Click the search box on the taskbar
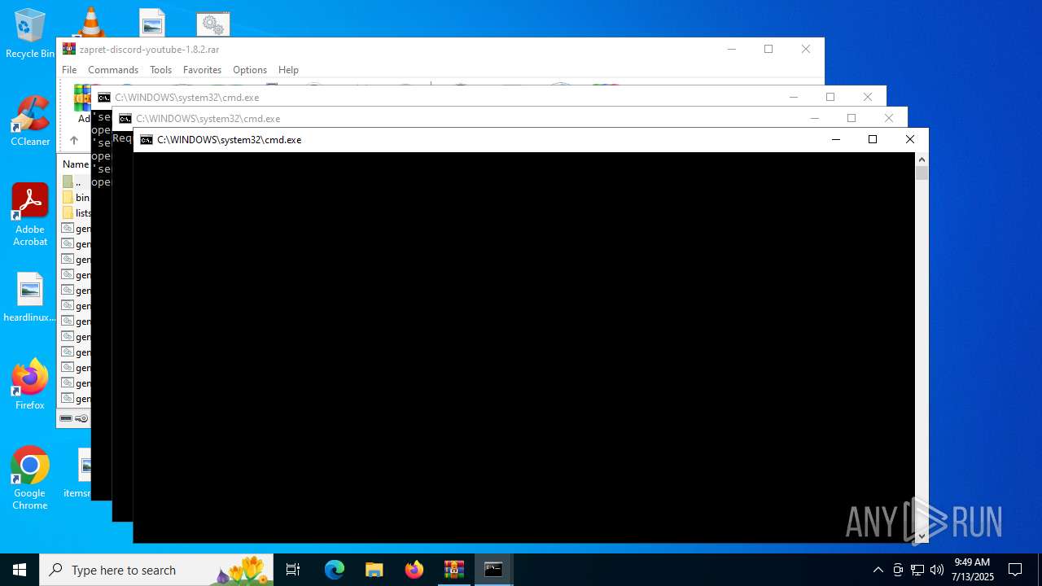 coord(156,570)
